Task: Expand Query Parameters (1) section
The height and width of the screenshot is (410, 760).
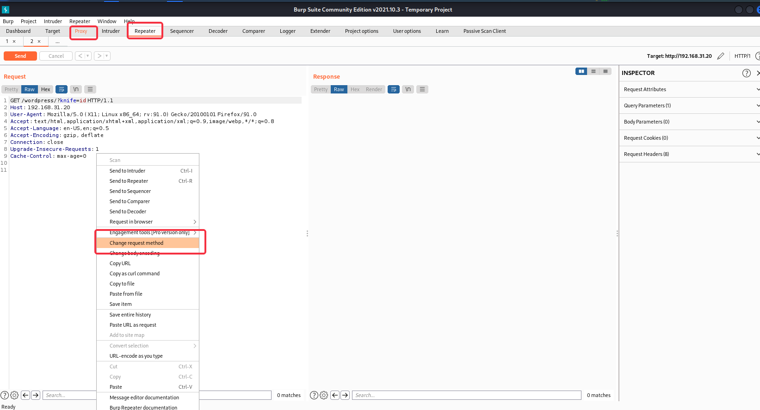Action: (x=689, y=106)
